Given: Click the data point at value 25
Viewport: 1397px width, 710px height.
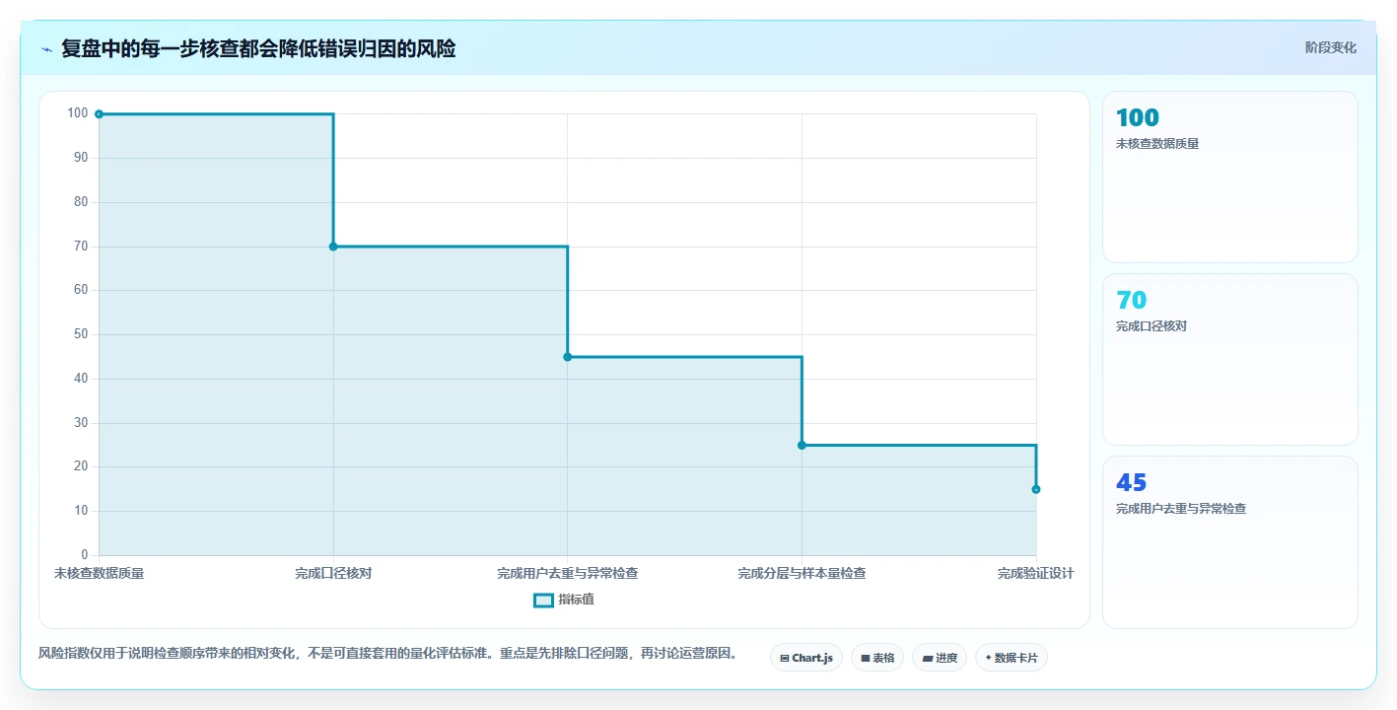Looking at the screenshot, I should pos(802,445).
